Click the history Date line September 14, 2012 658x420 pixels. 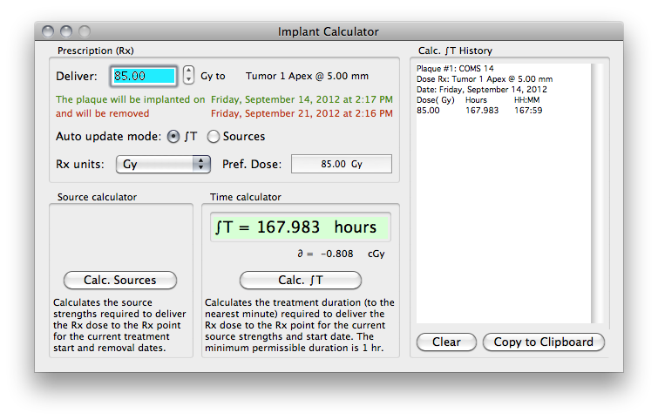482,90
